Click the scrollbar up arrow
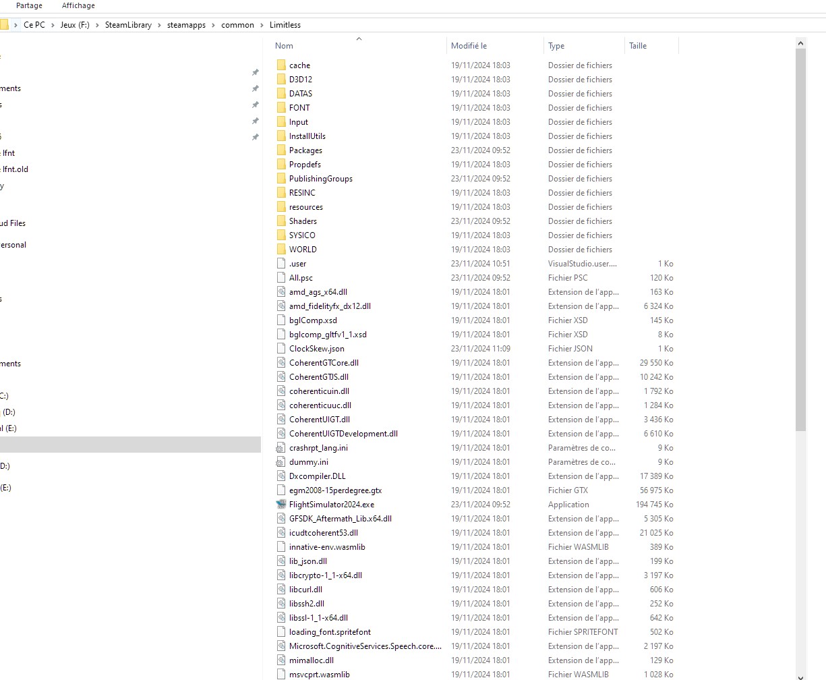Screen dimensions: 826x680 click(x=800, y=43)
